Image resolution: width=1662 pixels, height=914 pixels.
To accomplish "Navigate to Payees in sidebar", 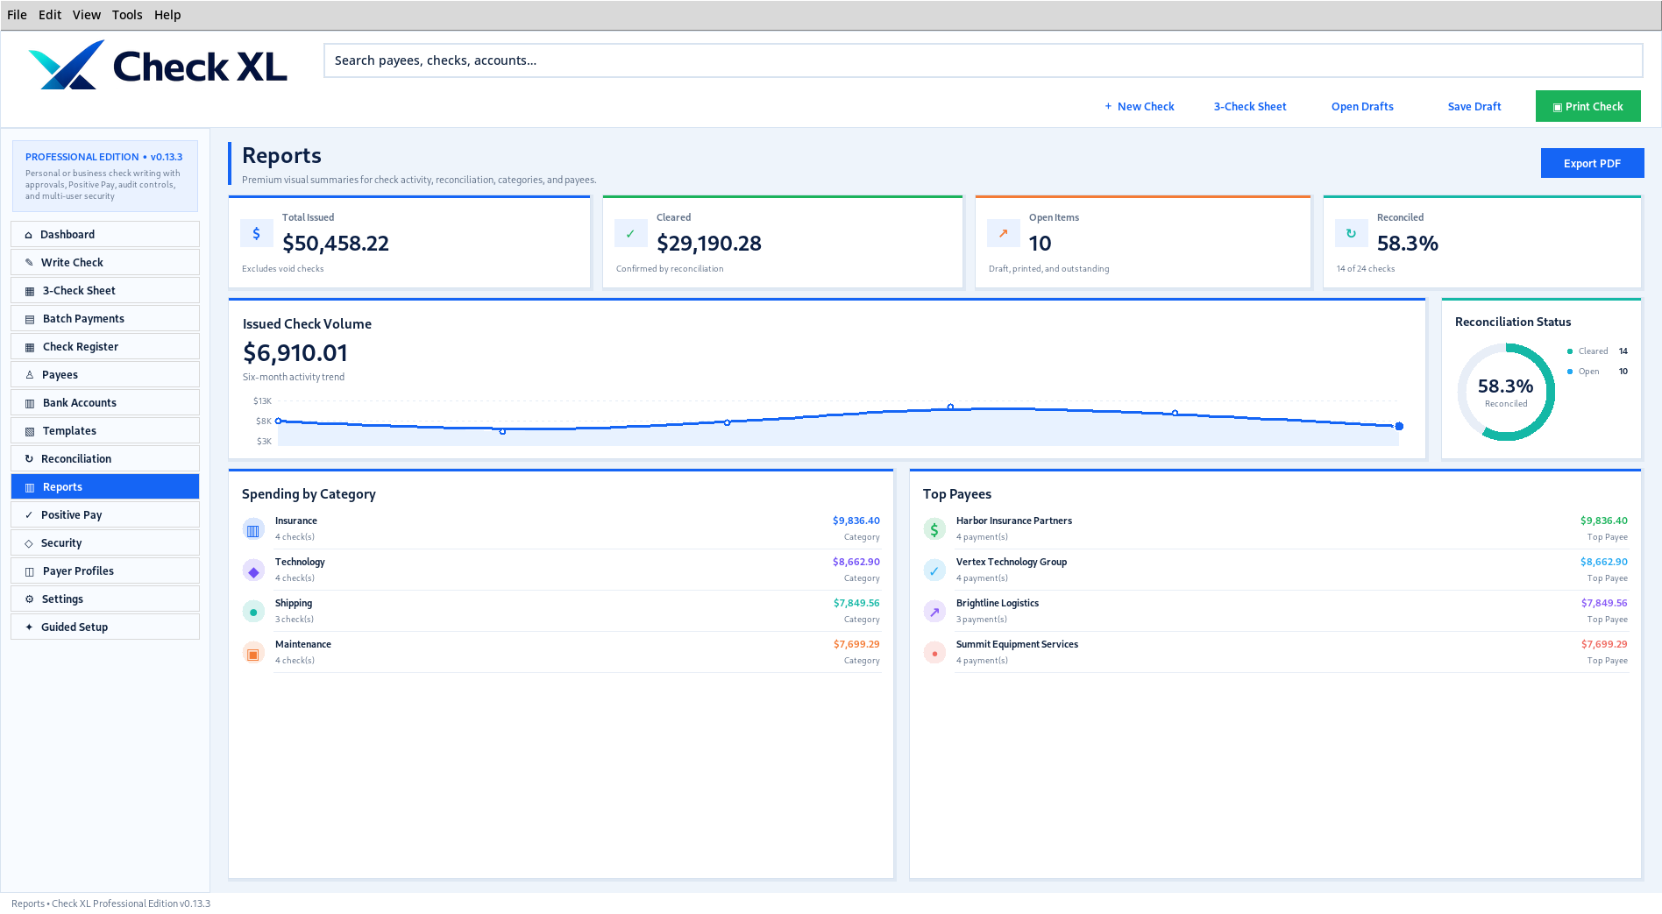I will click(105, 374).
